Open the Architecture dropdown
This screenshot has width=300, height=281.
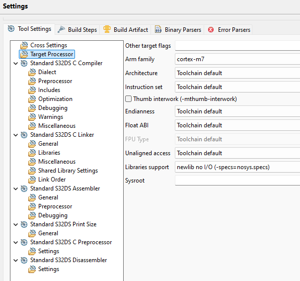[237, 73]
